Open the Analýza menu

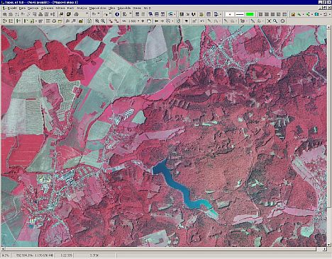pyautogui.click(x=82, y=8)
